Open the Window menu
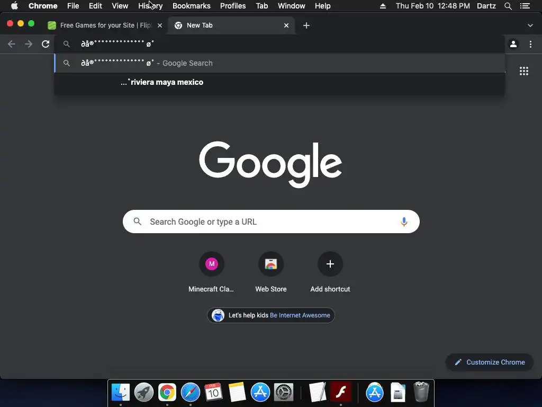The image size is (542, 407). [292, 6]
